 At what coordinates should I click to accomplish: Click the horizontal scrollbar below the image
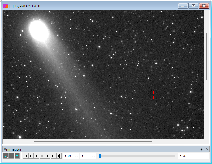[x=93, y=142]
